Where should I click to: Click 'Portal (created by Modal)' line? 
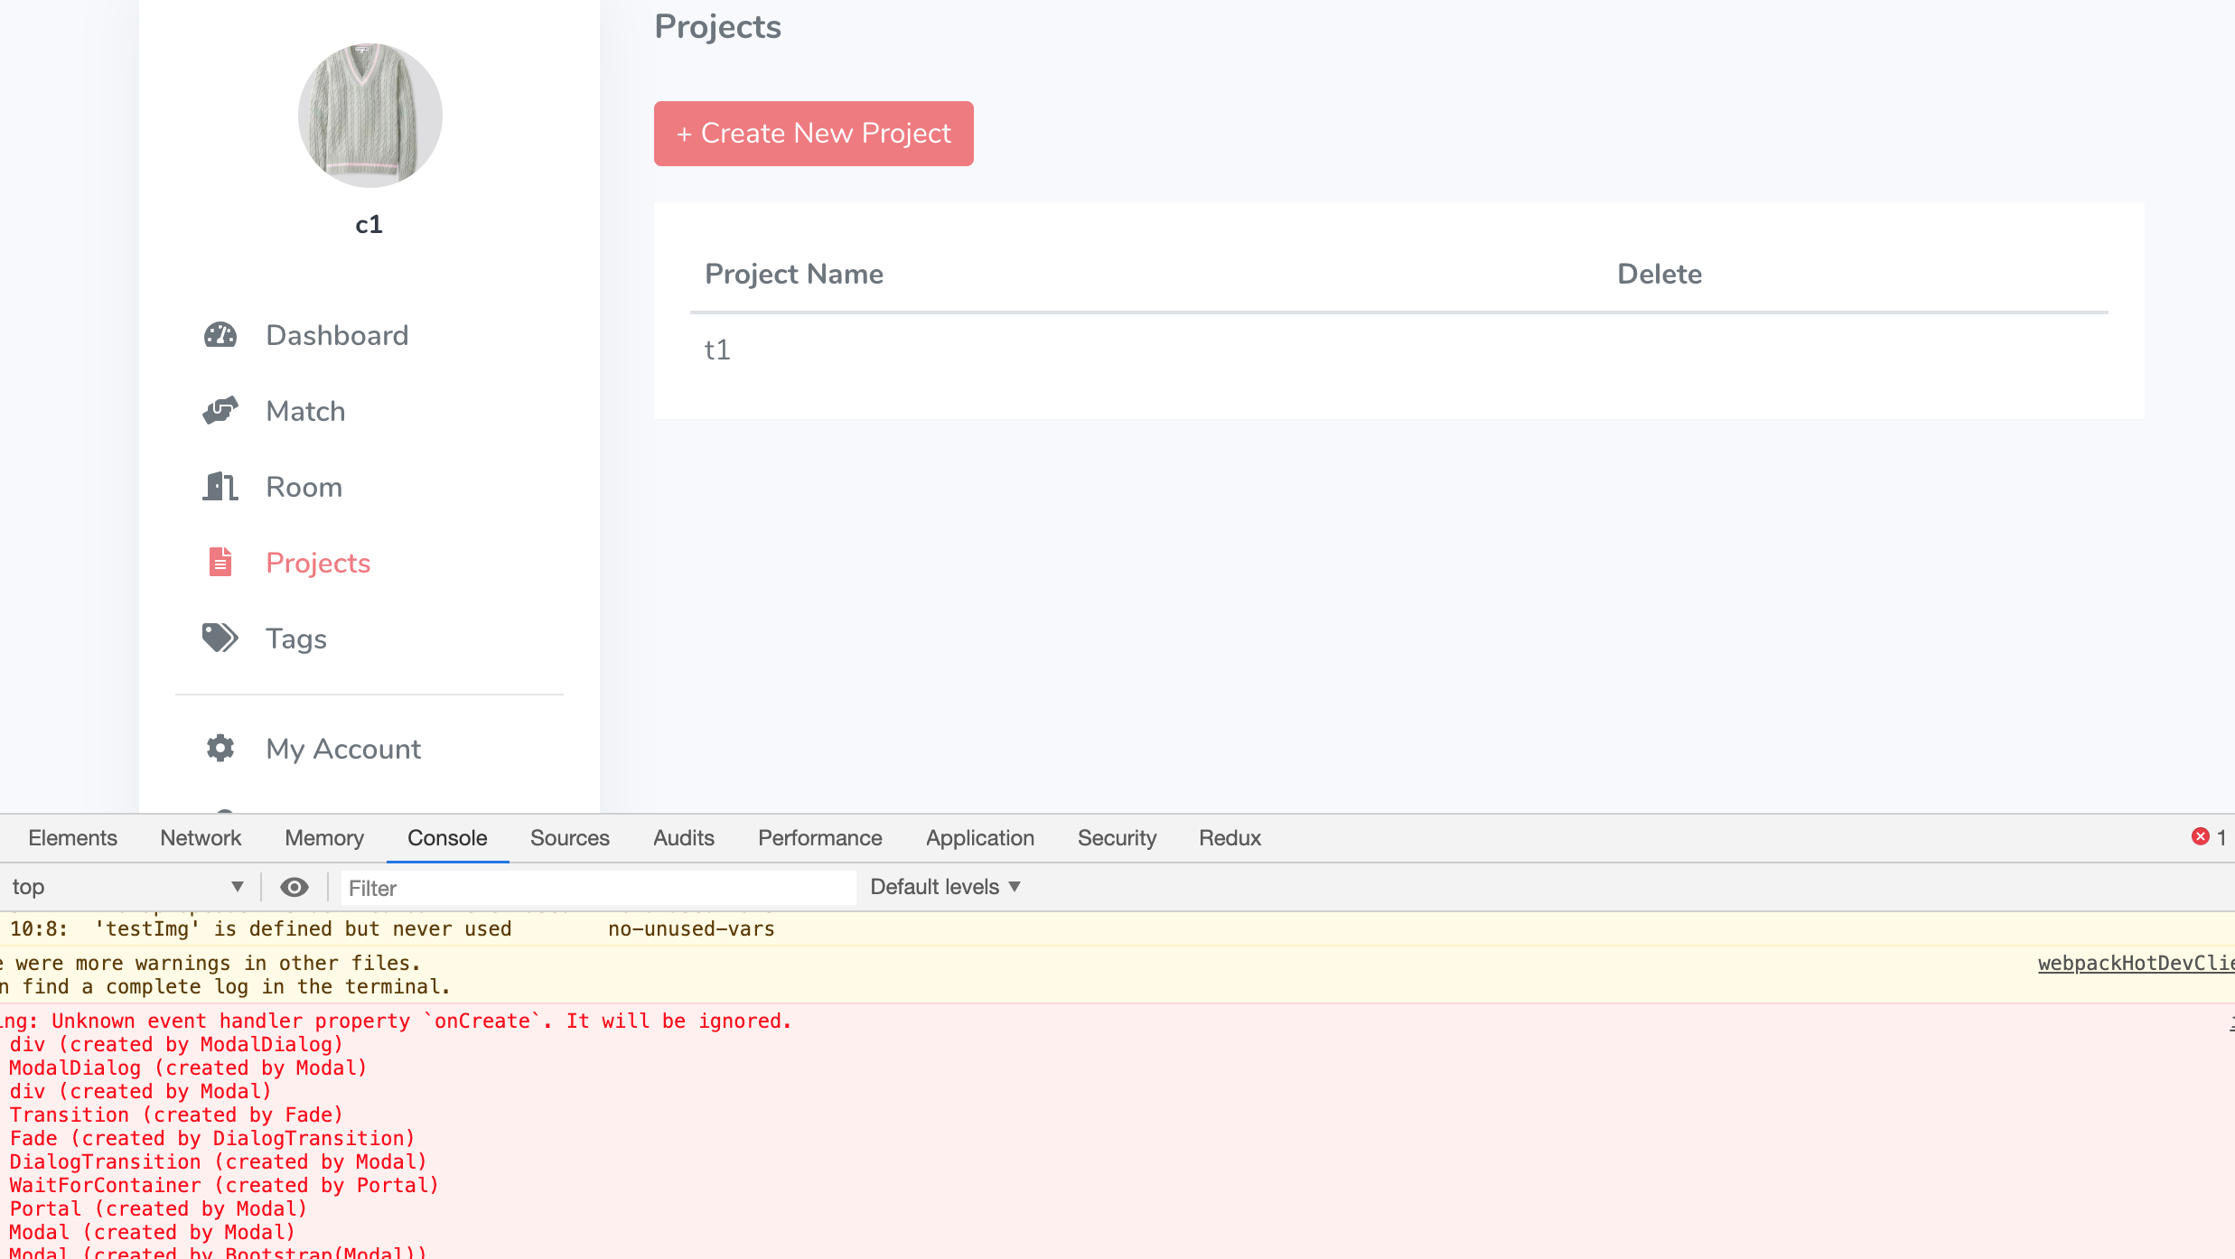point(158,1208)
